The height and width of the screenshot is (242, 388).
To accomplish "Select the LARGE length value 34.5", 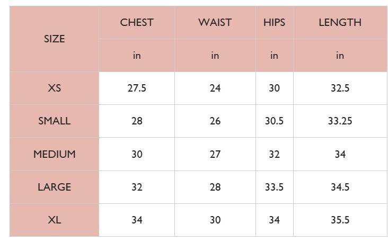I will point(340,187).
